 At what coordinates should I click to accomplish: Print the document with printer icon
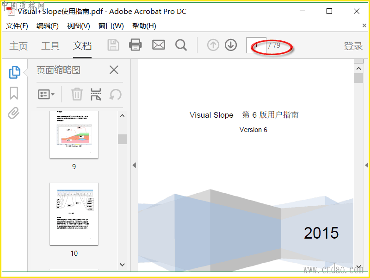pyautogui.click(x=136, y=44)
